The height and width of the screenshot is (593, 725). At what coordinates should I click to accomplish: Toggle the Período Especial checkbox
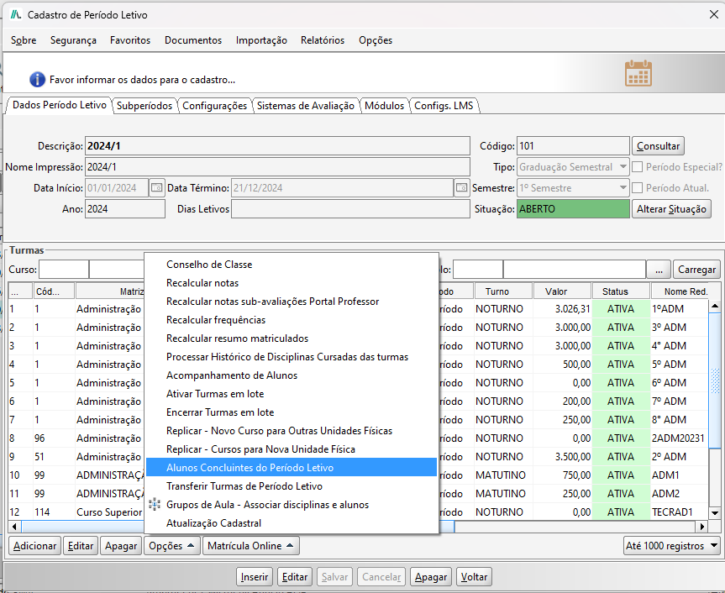point(637,167)
